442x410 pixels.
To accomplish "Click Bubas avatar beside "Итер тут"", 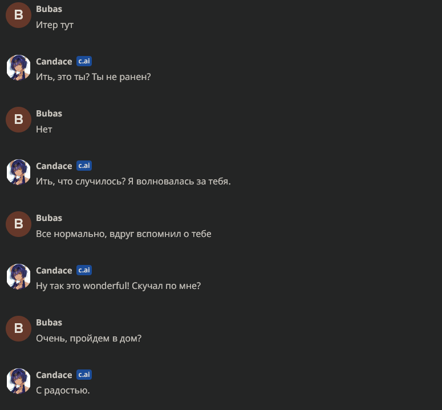I will pyautogui.click(x=18, y=15).
